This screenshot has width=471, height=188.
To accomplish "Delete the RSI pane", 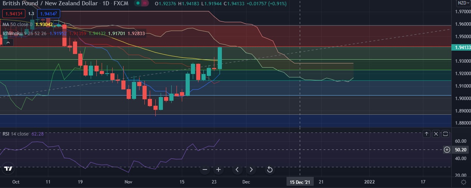I will click(436, 134).
